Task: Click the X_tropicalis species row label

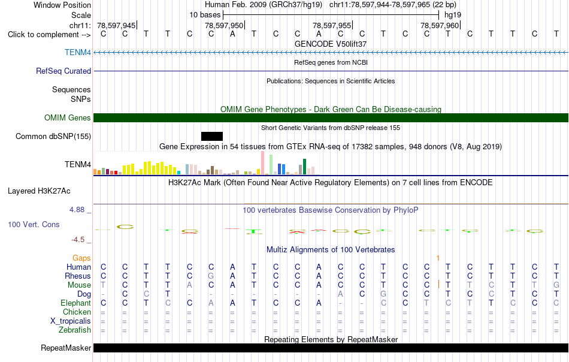Action: tap(71, 321)
